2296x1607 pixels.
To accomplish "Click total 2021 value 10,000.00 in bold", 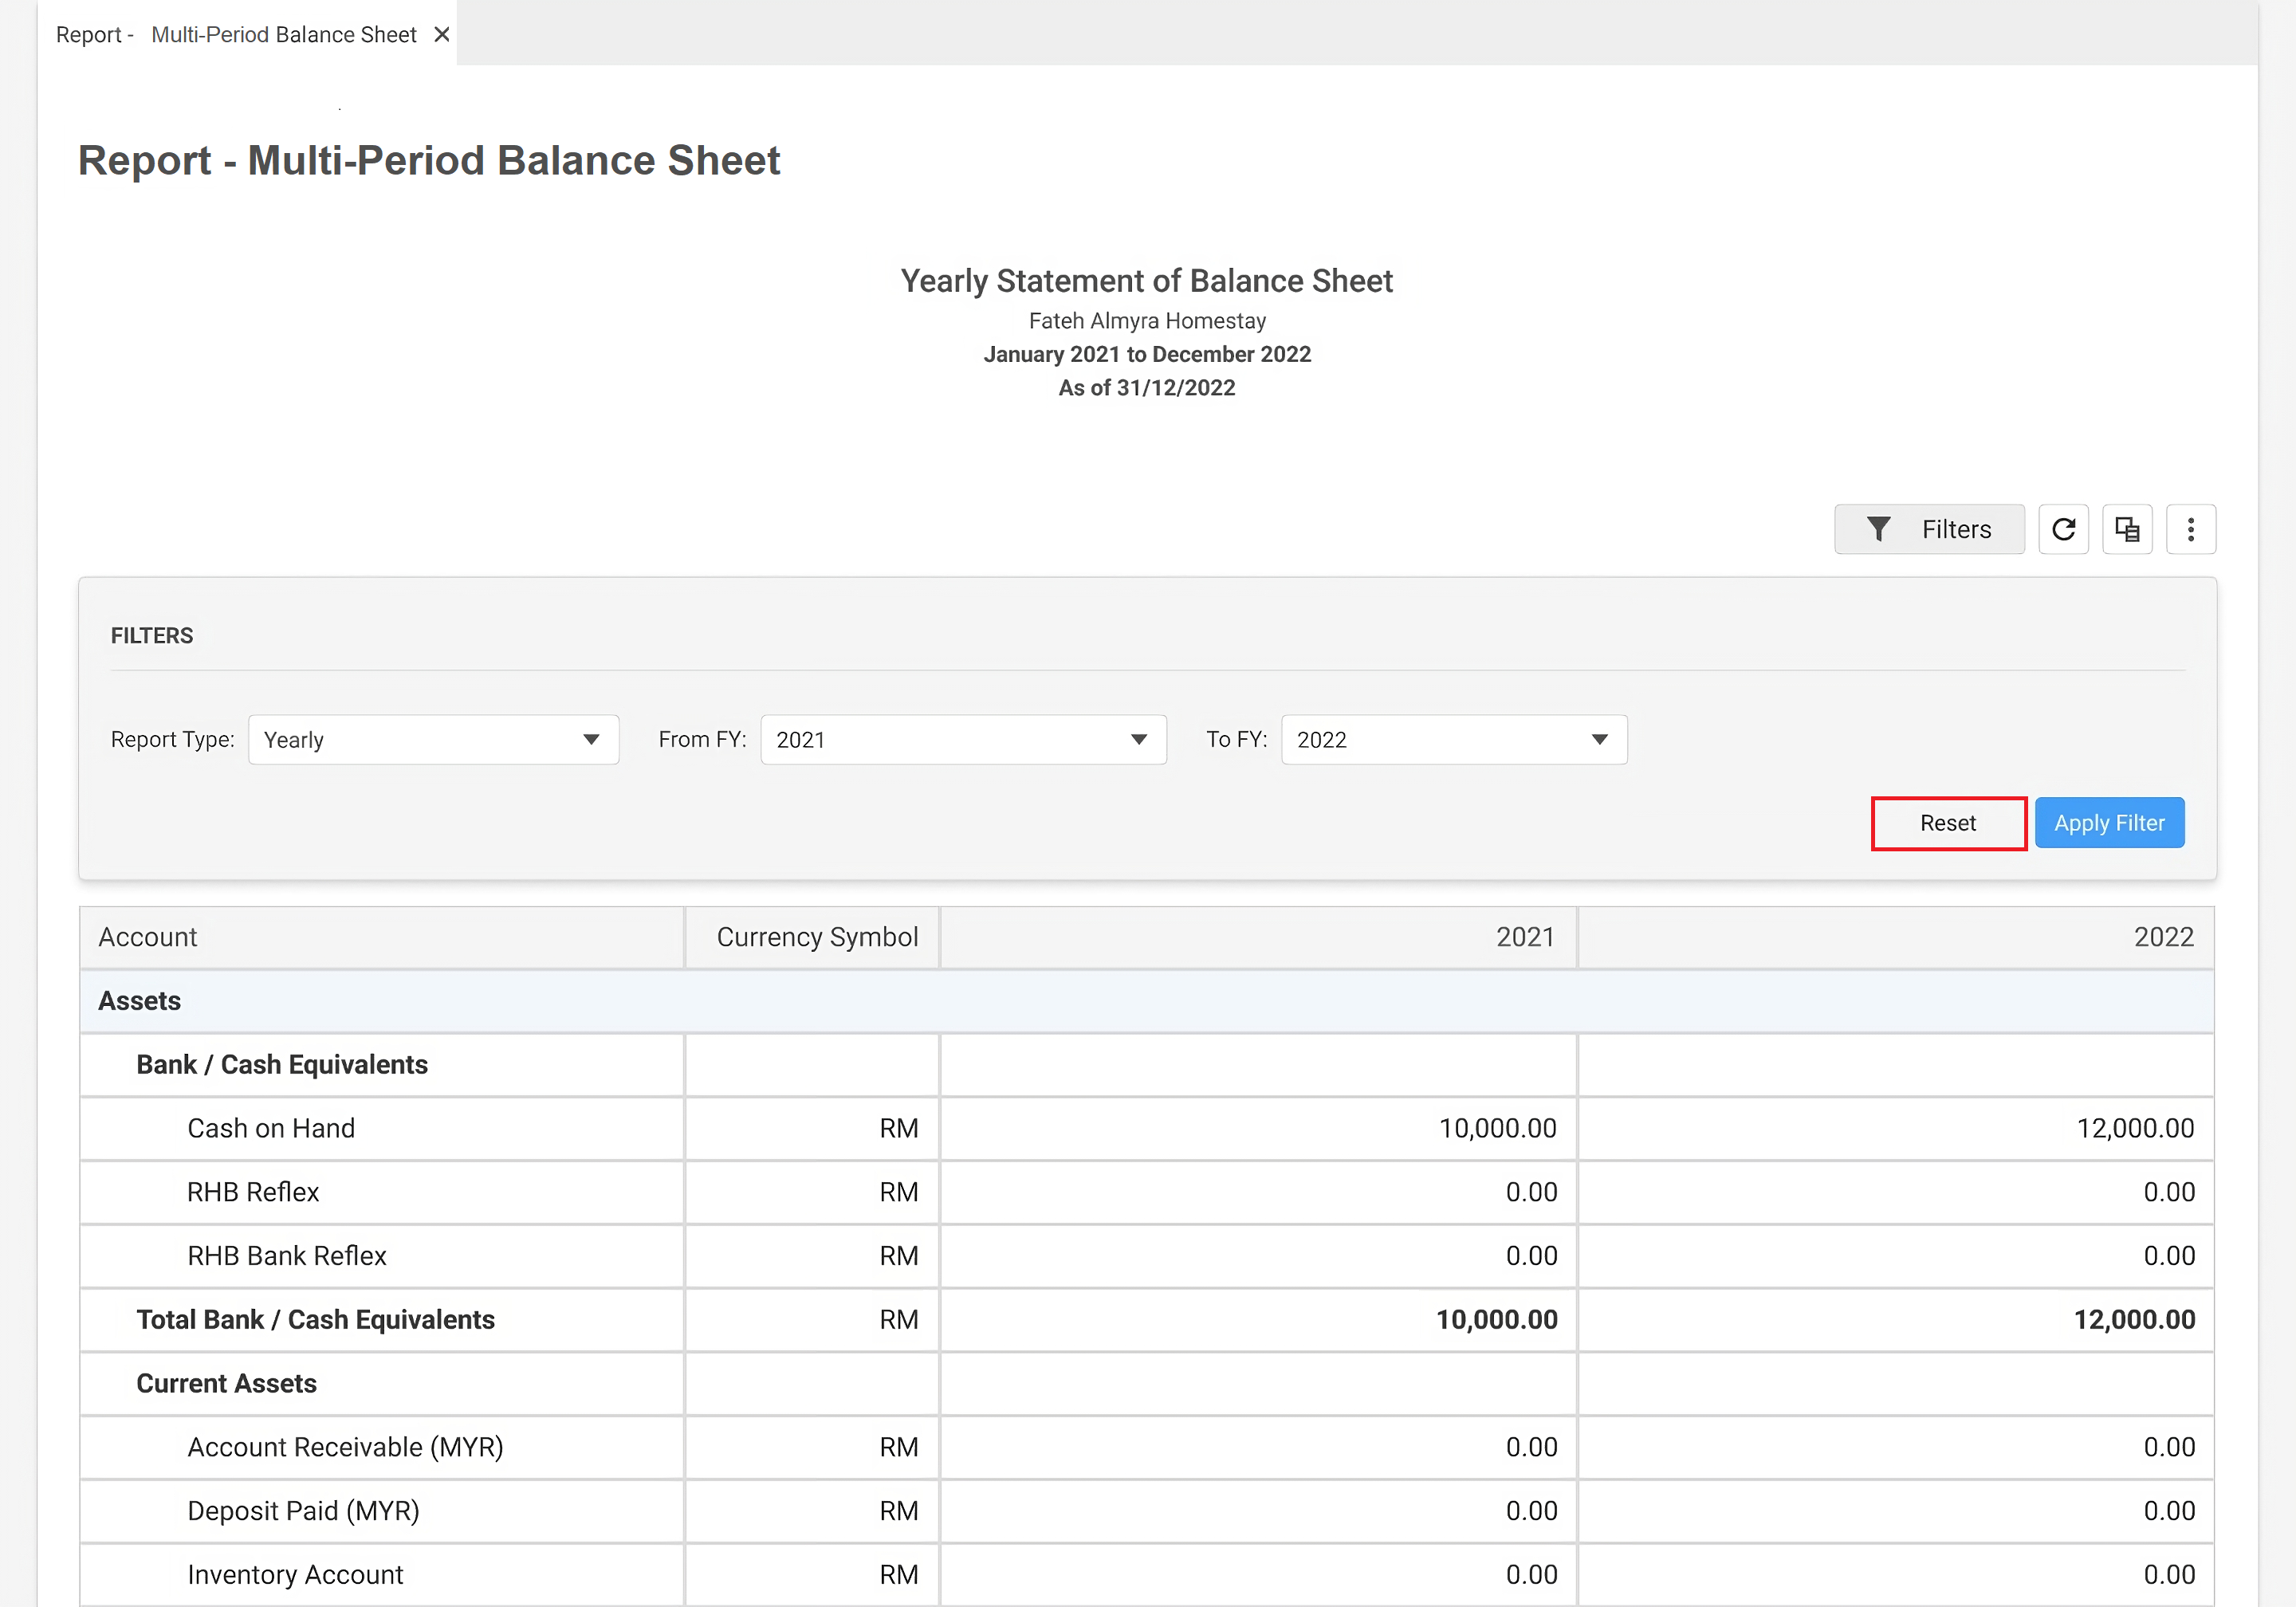I will pyautogui.click(x=1496, y=1320).
